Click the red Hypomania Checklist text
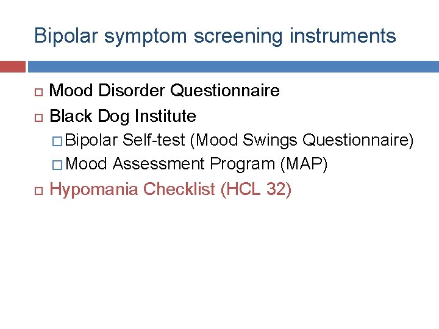 tap(132, 189)
